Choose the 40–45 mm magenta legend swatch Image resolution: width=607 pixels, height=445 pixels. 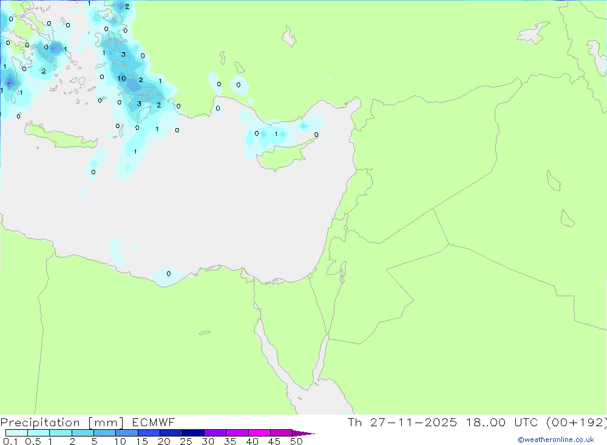pyautogui.click(x=259, y=433)
